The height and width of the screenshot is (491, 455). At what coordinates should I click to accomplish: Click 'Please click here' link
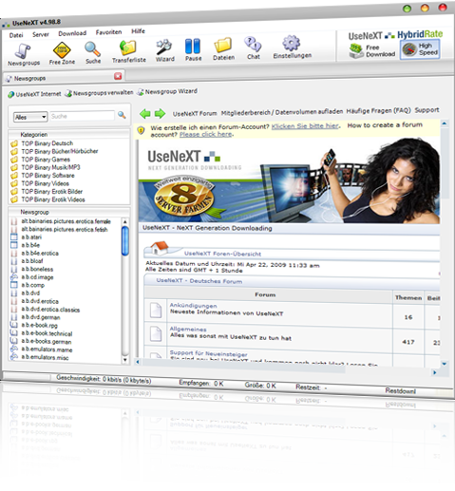click(206, 134)
